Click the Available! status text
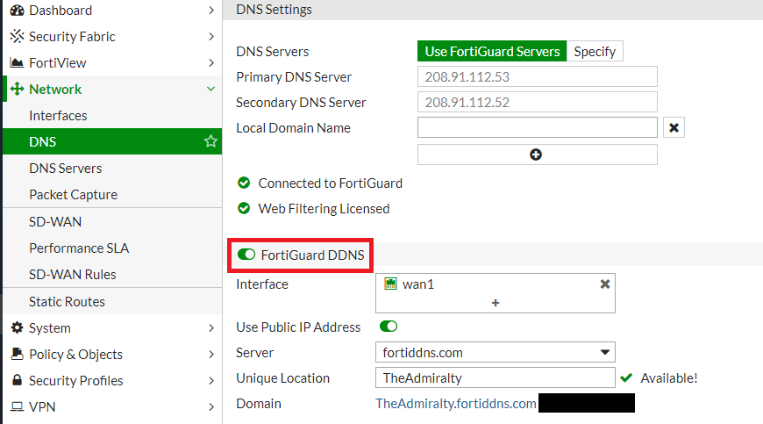763x424 pixels. click(669, 378)
